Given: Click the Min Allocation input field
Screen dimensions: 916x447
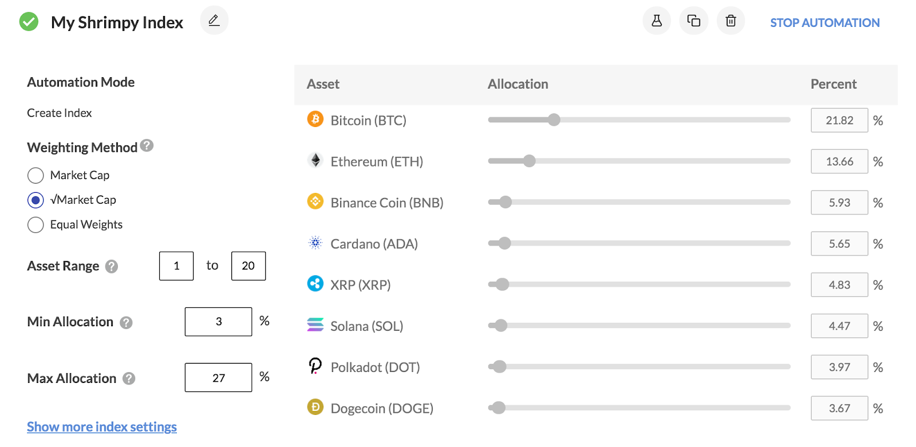Looking at the screenshot, I should point(219,322).
